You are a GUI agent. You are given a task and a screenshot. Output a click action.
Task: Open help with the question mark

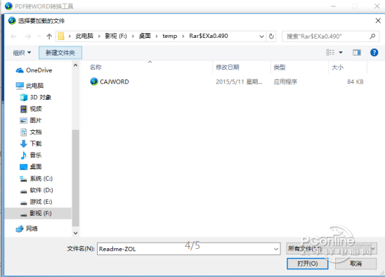point(374,52)
